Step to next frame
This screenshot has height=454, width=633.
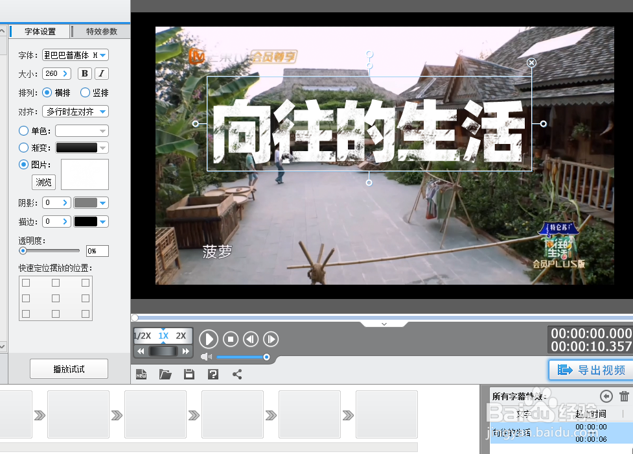coord(271,339)
